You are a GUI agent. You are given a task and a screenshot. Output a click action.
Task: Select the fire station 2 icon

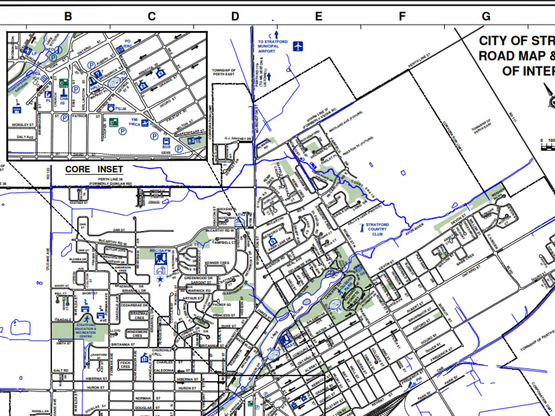pyautogui.click(x=101, y=313)
